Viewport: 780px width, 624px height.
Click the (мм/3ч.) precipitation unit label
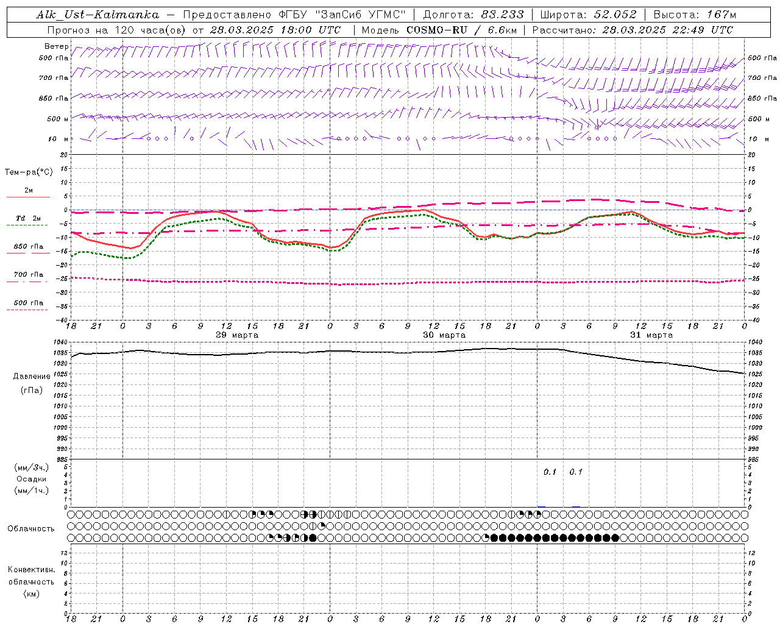click(x=31, y=468)
